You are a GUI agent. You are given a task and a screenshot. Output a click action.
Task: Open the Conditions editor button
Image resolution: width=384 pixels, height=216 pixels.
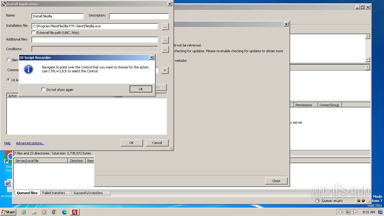pos(165,49)
